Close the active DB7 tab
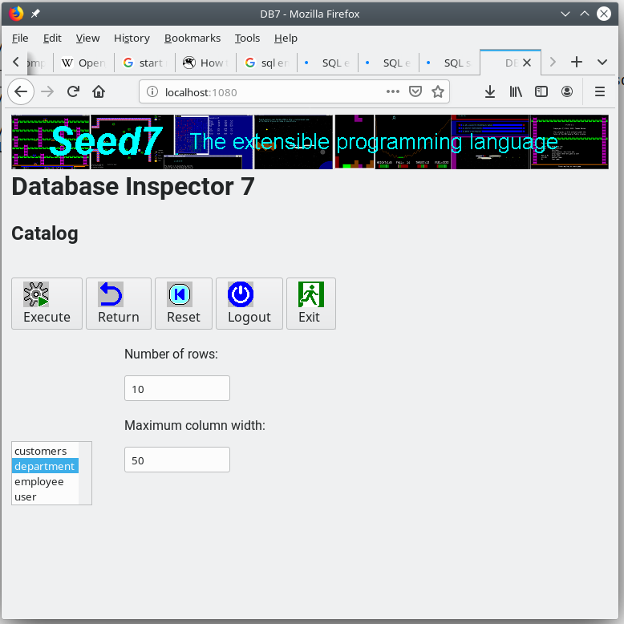The width and height of the screenshot is (624, 624). click(526, 63)
